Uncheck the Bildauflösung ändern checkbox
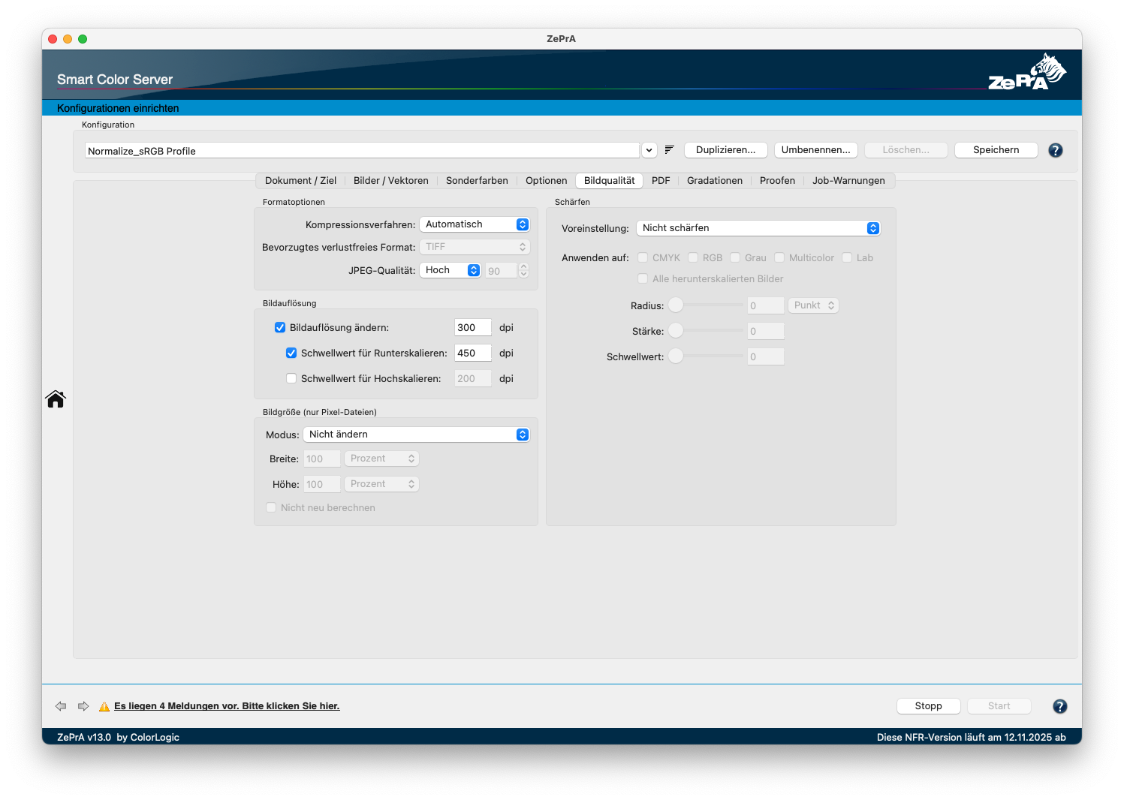The width and height of the screenshot is (1124, 800). [280, 328]
